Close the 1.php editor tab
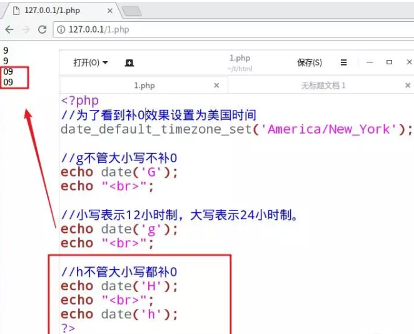The height and width of the screenshot is (334, 414). coord(216,86)
